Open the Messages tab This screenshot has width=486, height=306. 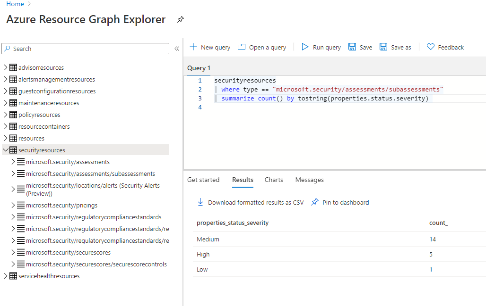tap(309, 180)
